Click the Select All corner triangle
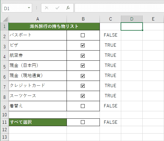This screenshot has height=141, width=164. coord(5,19)
